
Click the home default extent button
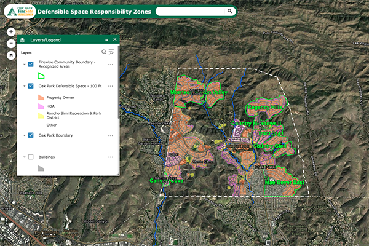[11, 55]
